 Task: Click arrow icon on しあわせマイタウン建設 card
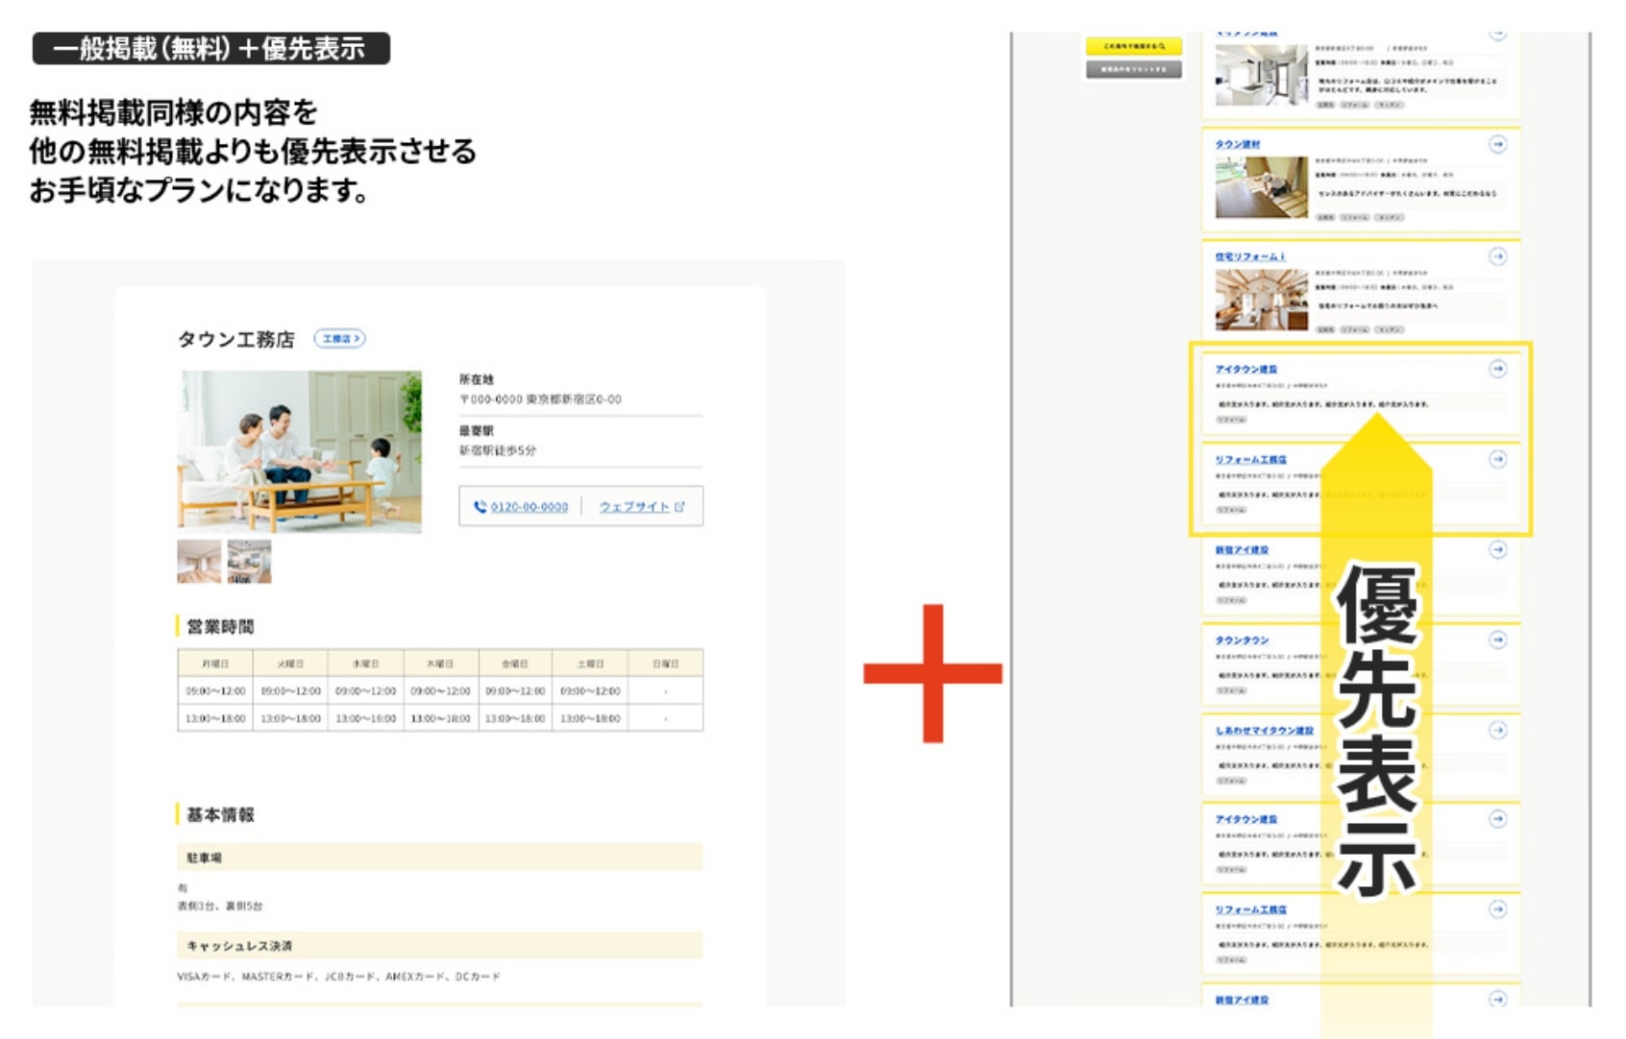(x=1497, y=730)
